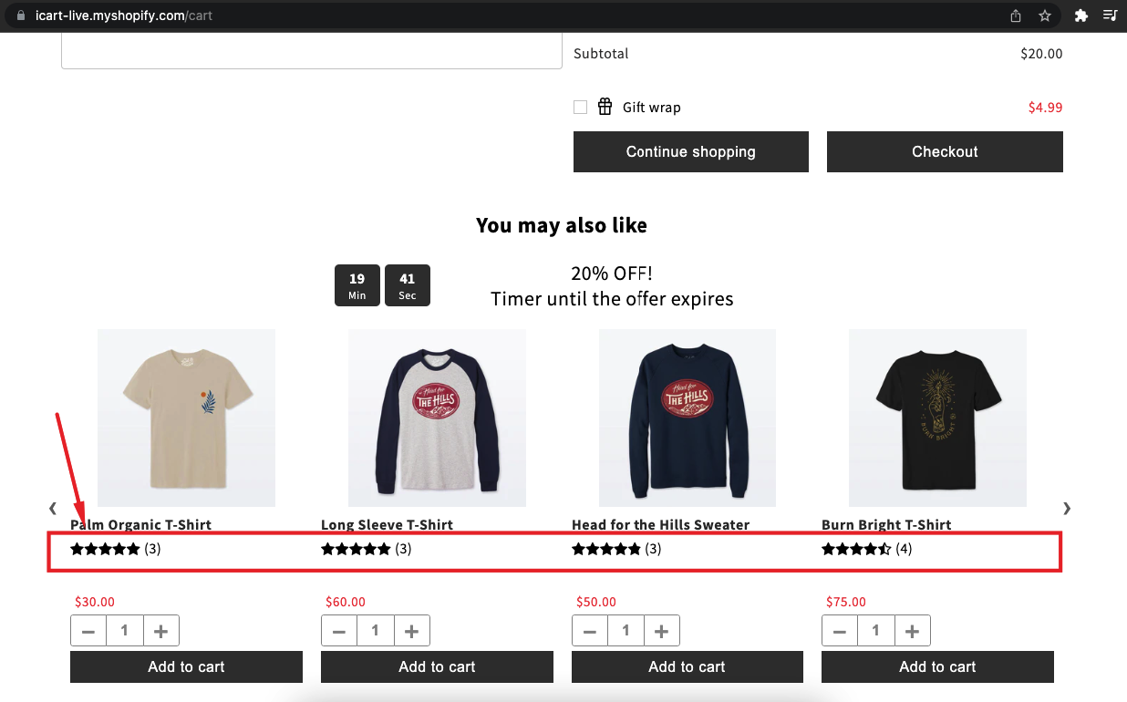This screenshot has height=702, width=1127.
Task: Go to next products with right chevron
Action: point(1067,508)
